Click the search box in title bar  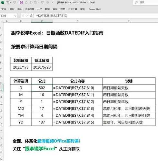(x=146, y=2)
